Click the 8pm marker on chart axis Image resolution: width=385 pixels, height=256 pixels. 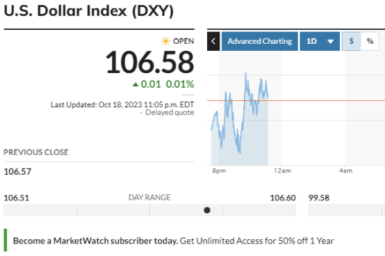coord(219,170)
